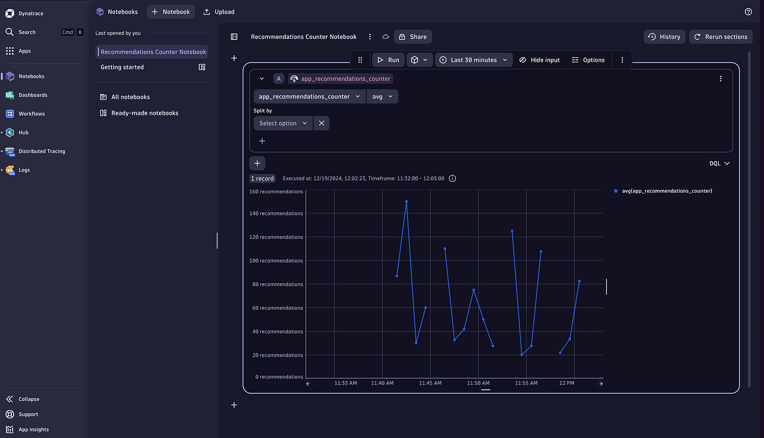The width and height of the screenshot is (764, 438).
Task: Upload a notebook
Action: [219, 11]
